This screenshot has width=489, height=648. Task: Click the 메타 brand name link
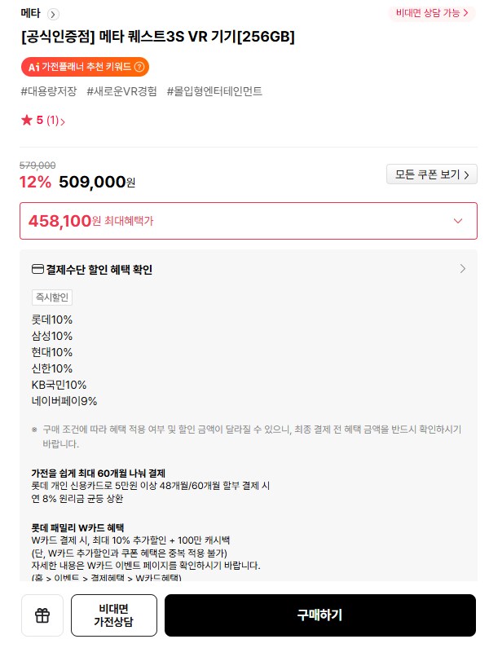click(x=32, y=14)
